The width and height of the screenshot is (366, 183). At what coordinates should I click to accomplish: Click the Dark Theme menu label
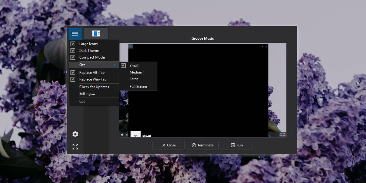point(89,51)
